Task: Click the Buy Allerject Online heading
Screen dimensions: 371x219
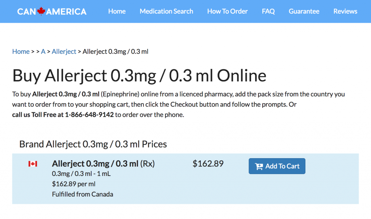Action: click(139, 76)
